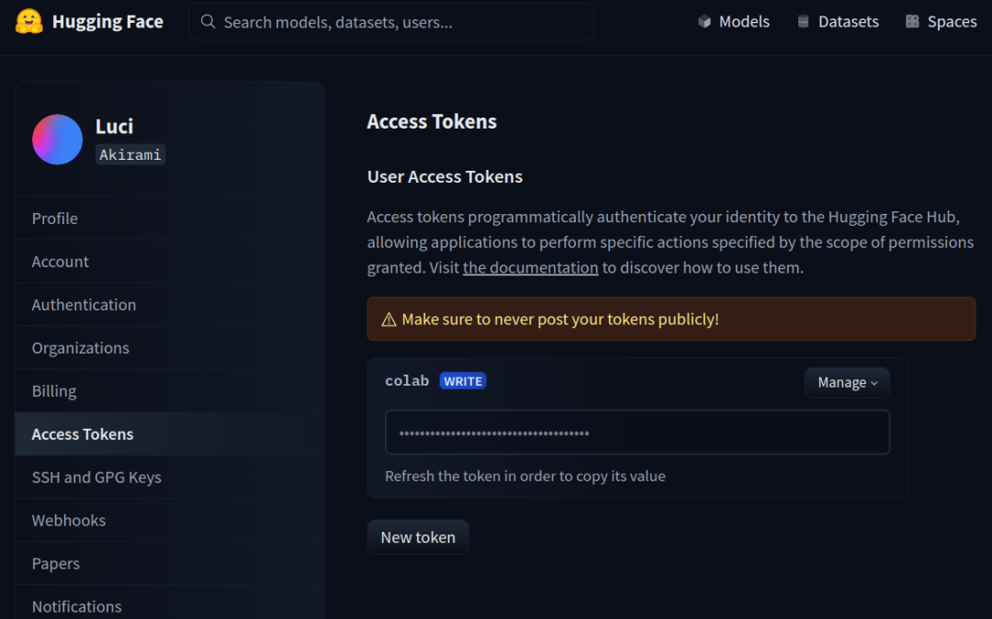The width and height of the screenshot is (992, 619).
Task: Click the search magnifier icon
Action: tap(209, 22)
